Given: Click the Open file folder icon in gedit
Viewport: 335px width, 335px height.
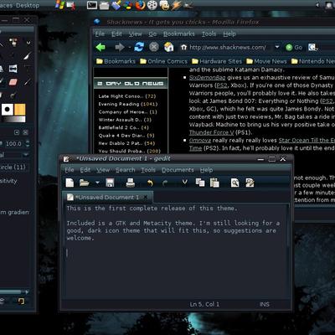Looking at the screenshot, I should tap(84, 183).
